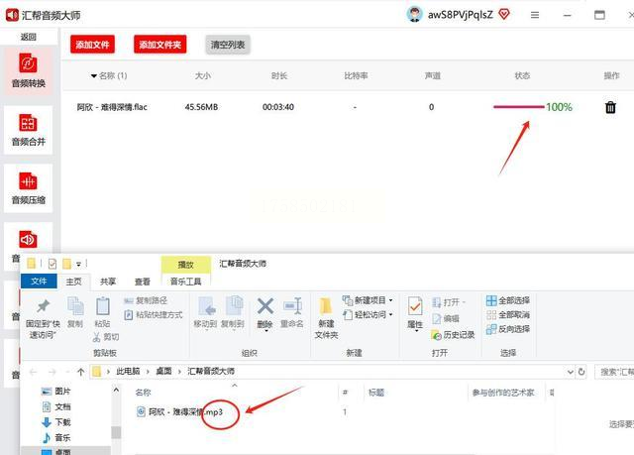Expand the dropdown arrow under 属性
The image size is (634, 455).
pos(416,331)
